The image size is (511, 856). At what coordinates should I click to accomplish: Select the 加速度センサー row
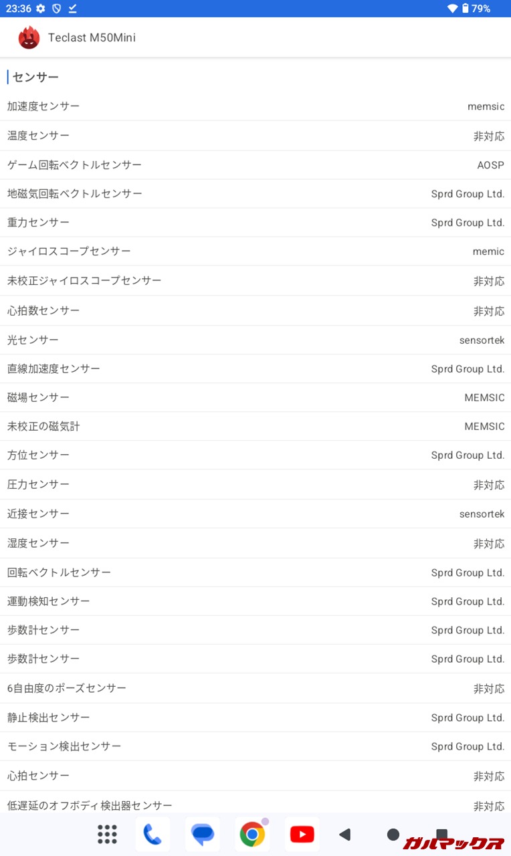[255, 106]
